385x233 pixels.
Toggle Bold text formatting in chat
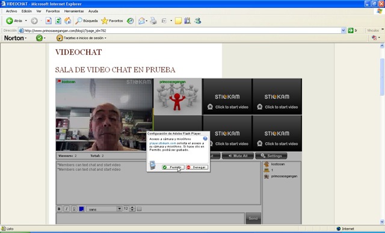pos(59,209)
